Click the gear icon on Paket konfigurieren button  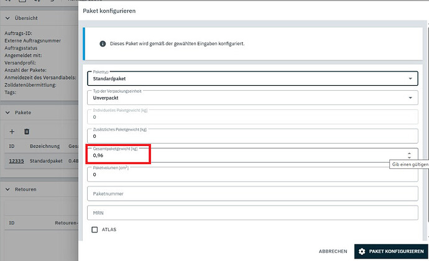point(362,252)
